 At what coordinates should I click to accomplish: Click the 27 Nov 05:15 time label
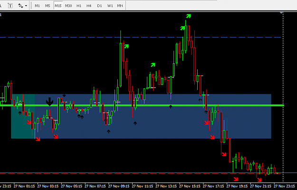click(72, 186)
